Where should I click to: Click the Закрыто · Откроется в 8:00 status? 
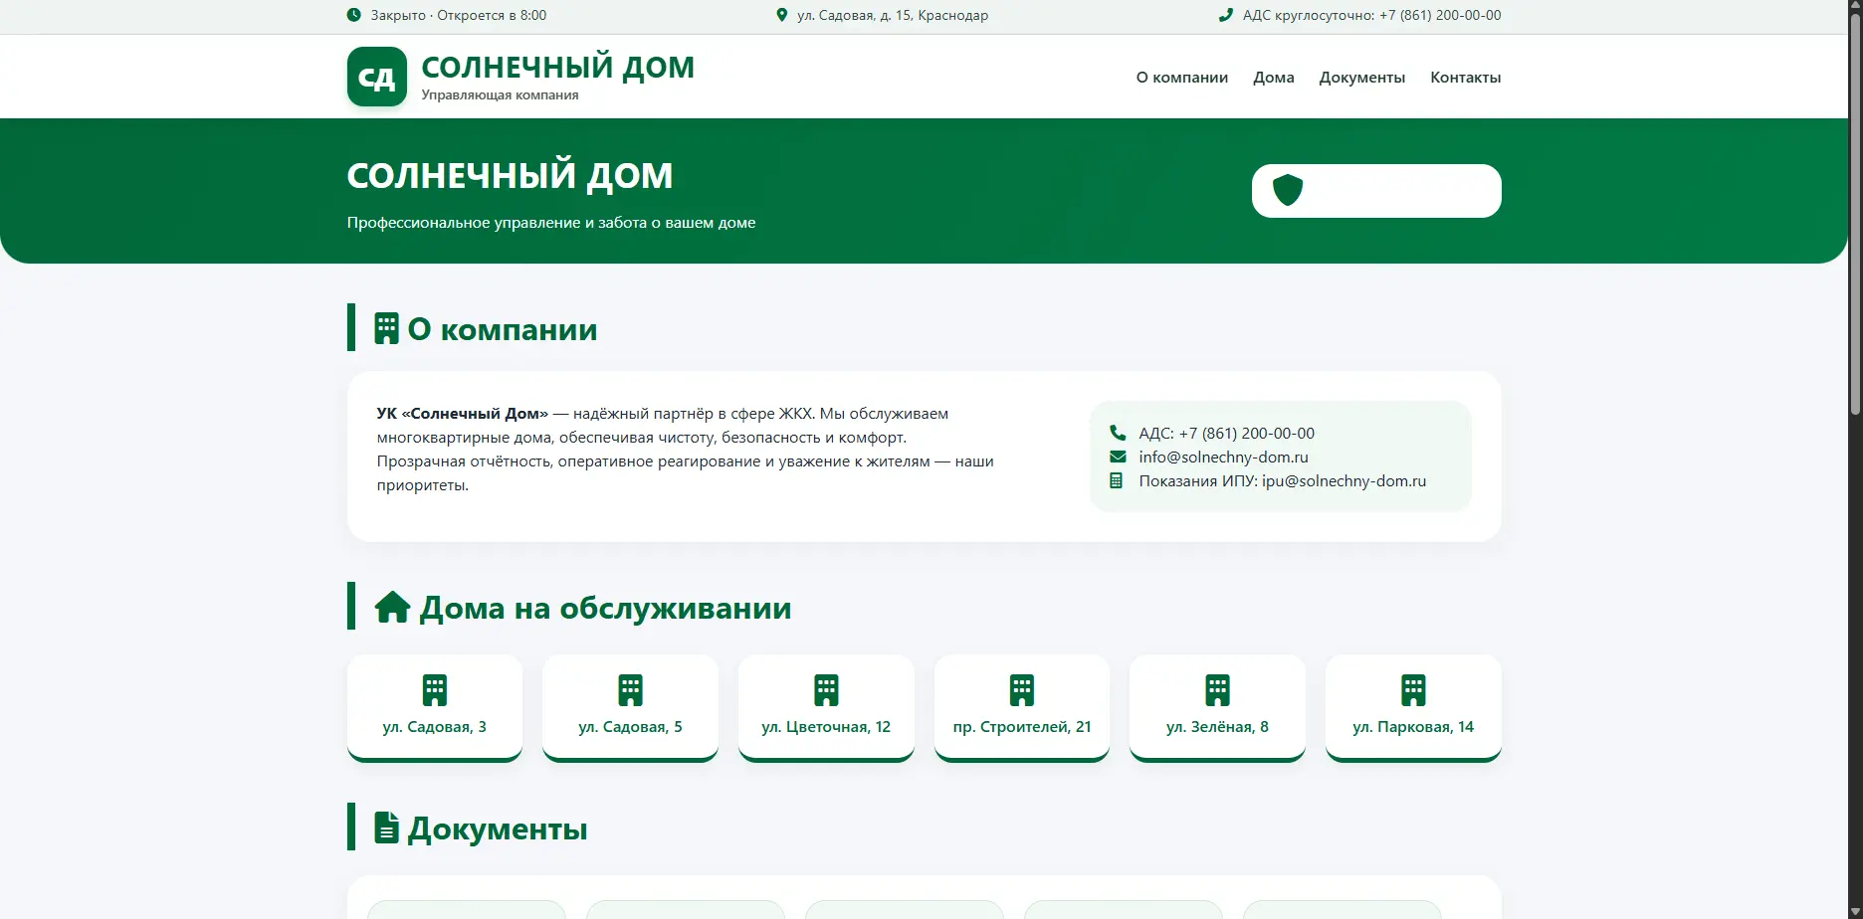click(459, 15)
